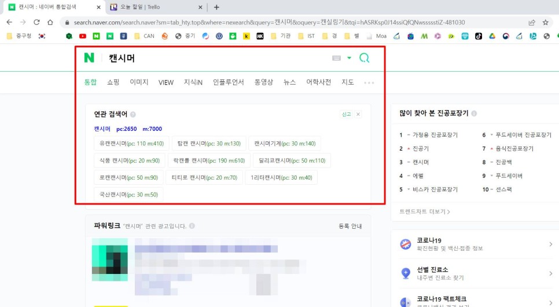The height and width of the screenshot is (307, 559).
Task: Click the green Naver N logo
Action: tap(89, 58)
